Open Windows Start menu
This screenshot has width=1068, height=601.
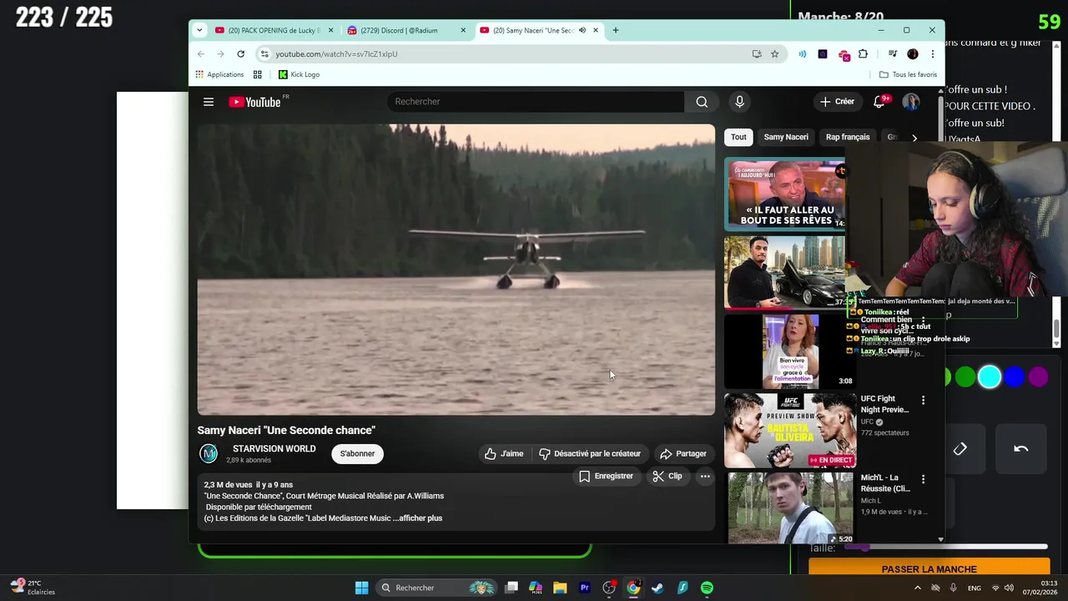pos(361,588)
